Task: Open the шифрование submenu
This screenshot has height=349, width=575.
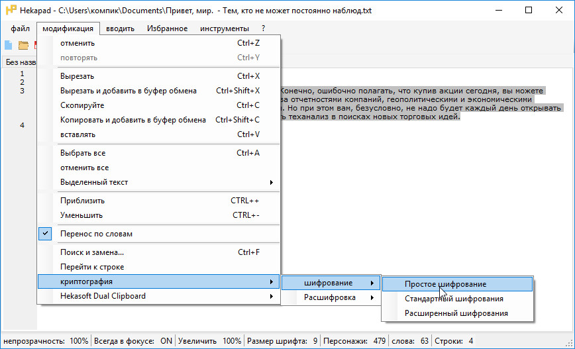Action: tap(331, 283)
